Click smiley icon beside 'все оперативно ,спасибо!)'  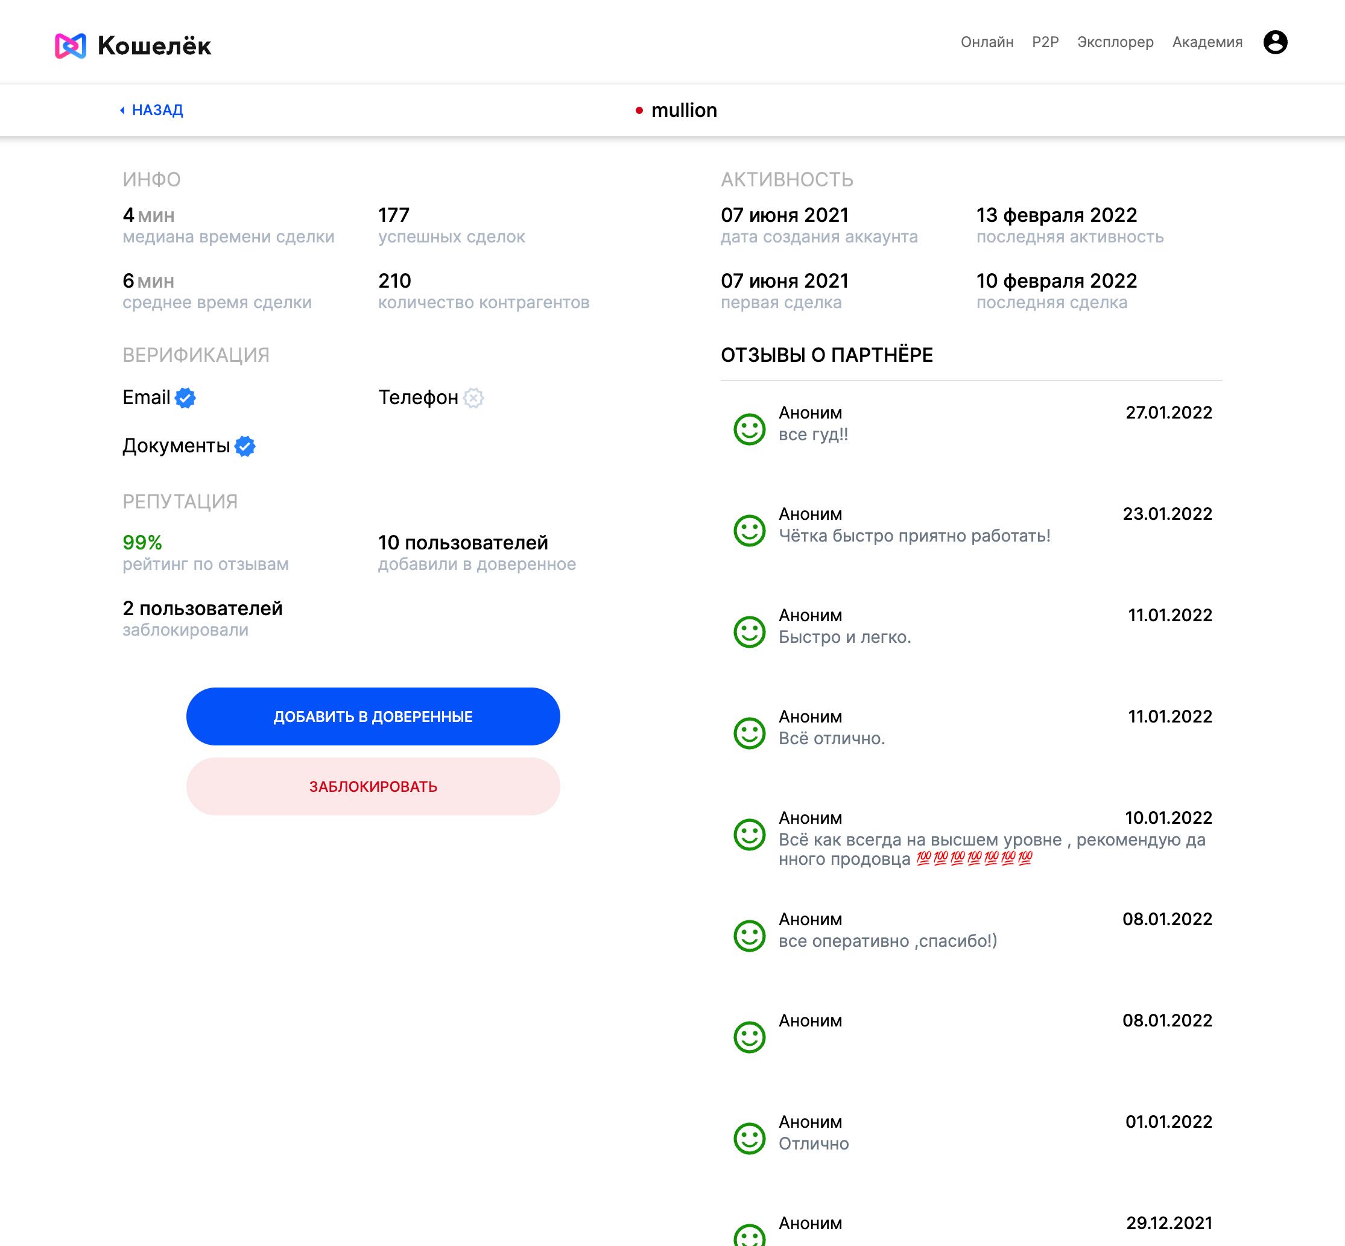tap(749, 936)
